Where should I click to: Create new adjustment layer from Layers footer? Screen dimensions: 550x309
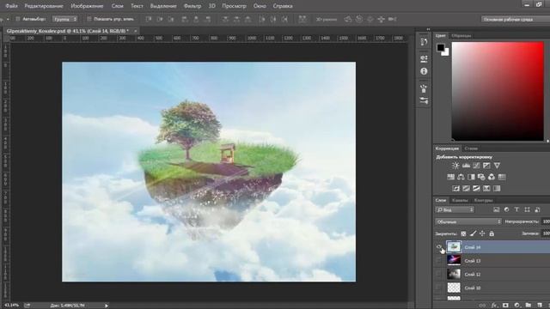click(516, 306)
